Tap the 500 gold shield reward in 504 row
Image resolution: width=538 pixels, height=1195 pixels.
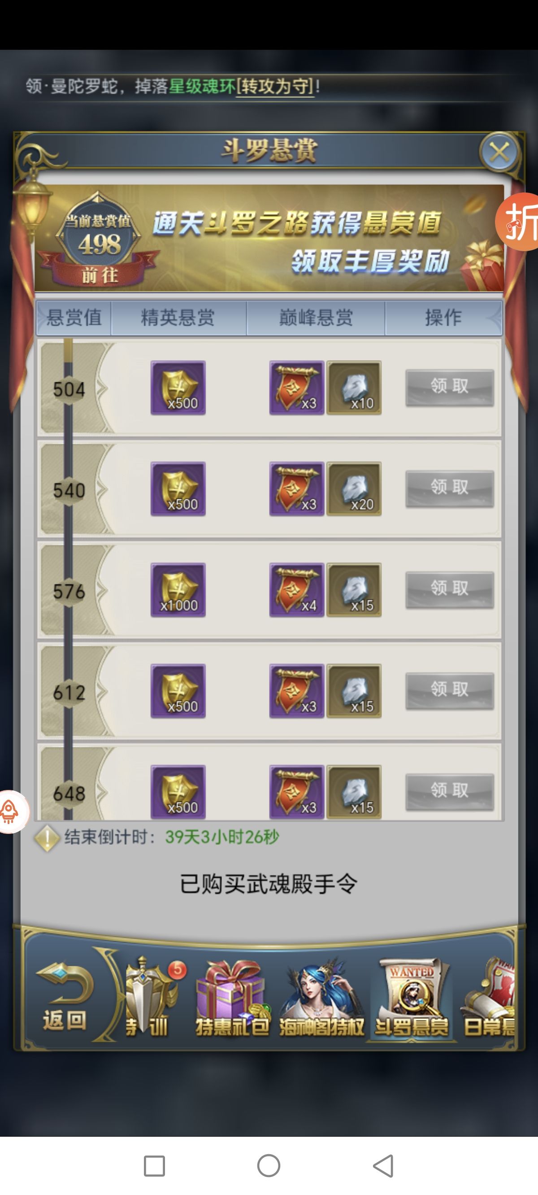point(178,388)
